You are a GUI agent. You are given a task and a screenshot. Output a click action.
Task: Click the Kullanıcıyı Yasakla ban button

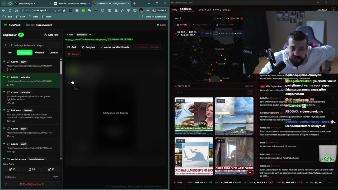(147, 47)
